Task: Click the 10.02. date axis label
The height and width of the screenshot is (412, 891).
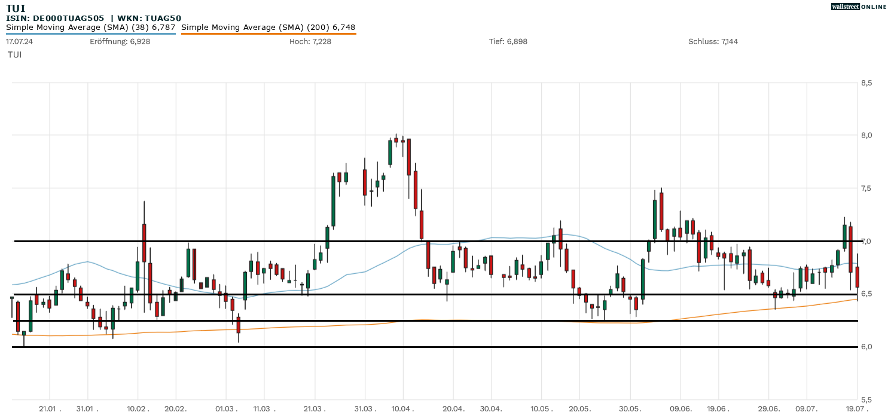Action: tap(138, 408)
